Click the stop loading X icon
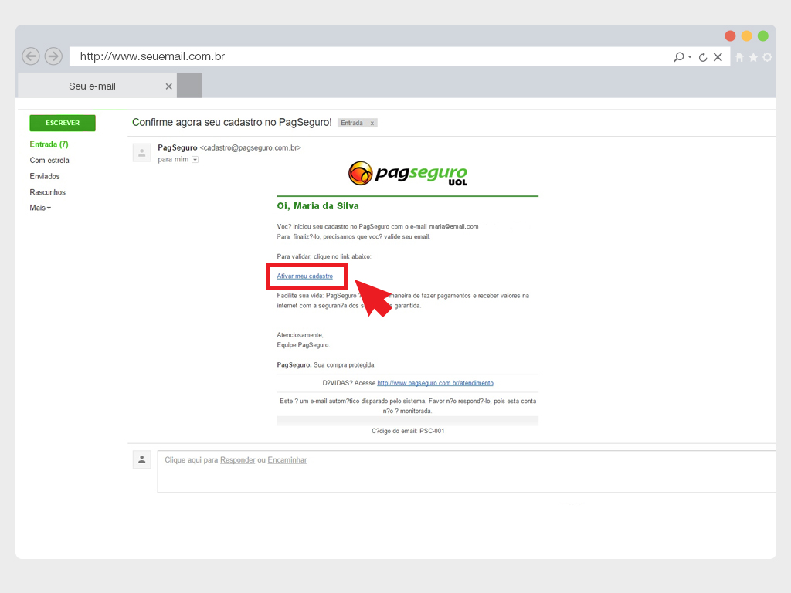The image size is (791, 593). [x=718, y=57]
